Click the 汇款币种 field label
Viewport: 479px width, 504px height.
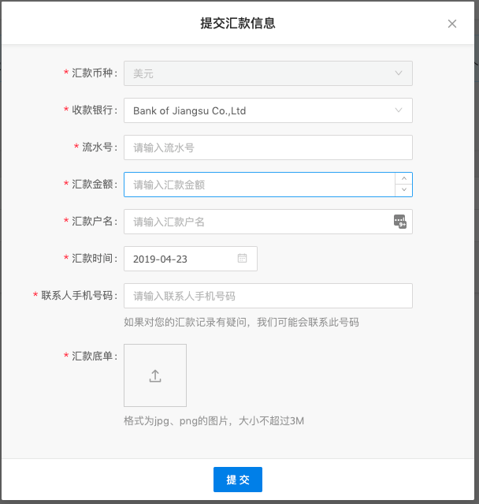91,73
